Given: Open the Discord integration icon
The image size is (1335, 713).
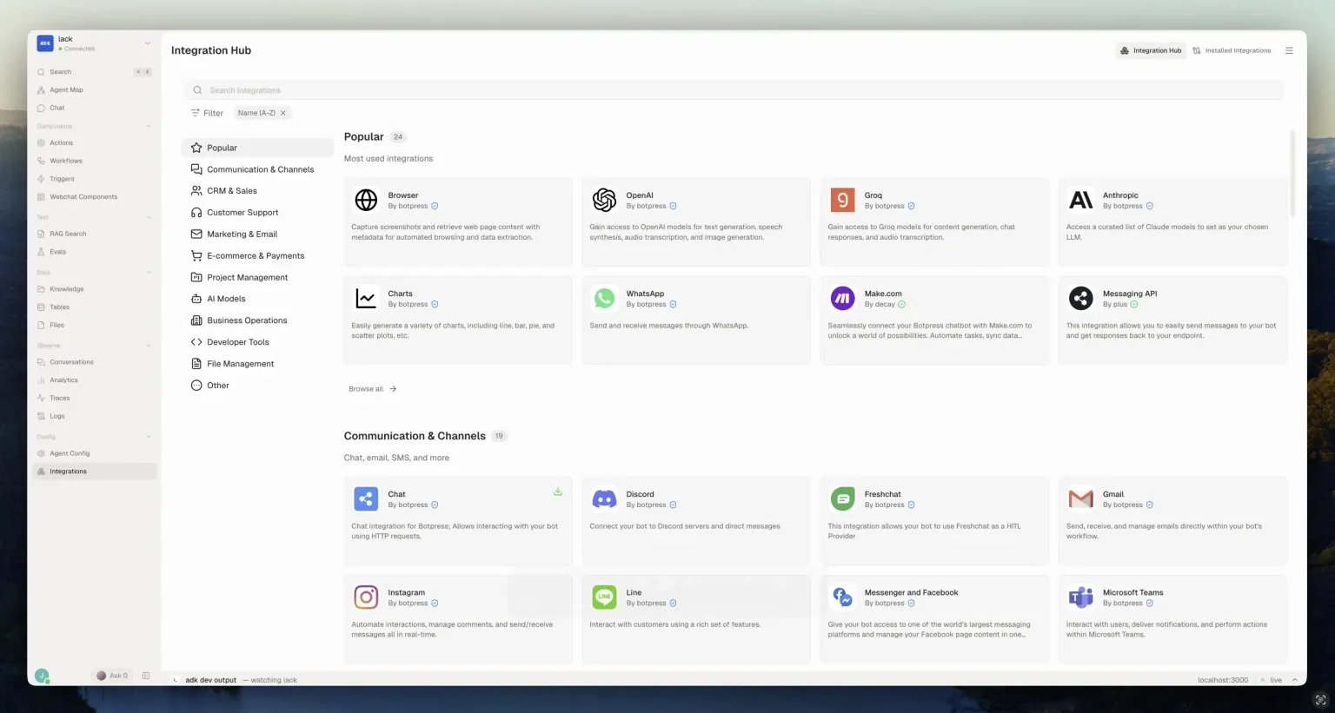Looking at the screenshot, I should (604, 498).
